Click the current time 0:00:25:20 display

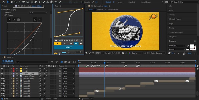tap(8, 61)
